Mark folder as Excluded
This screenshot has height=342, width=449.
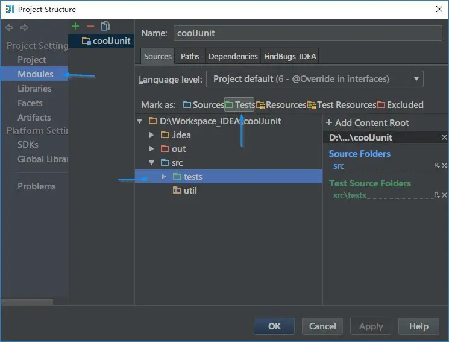400,105
